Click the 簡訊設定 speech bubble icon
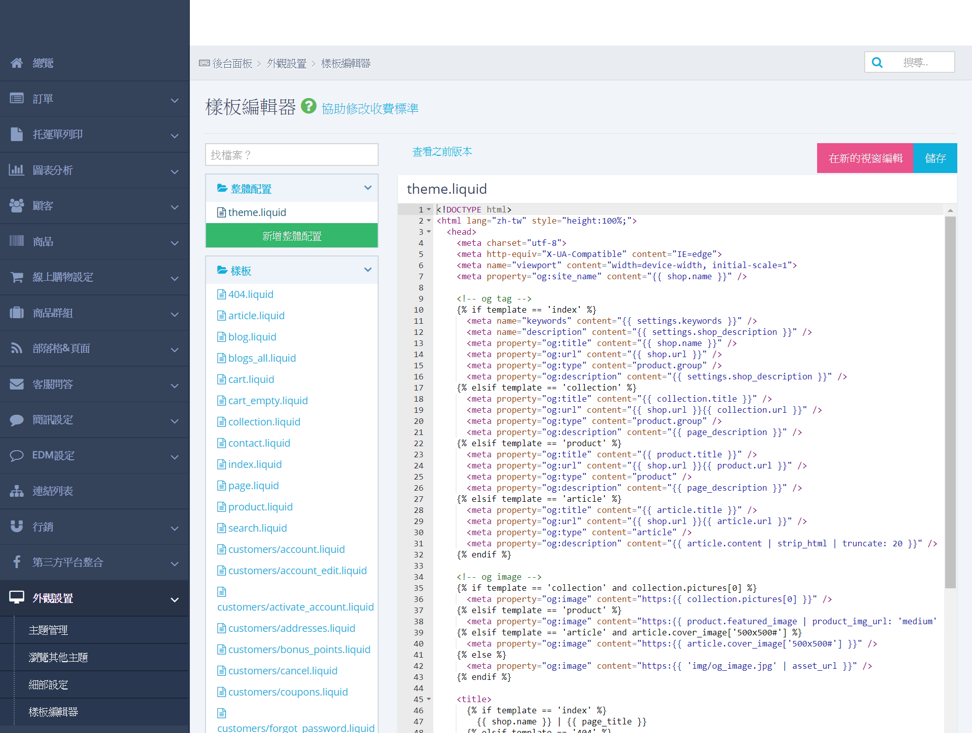This screenshot has width=972, height=733. pos(17,420)
